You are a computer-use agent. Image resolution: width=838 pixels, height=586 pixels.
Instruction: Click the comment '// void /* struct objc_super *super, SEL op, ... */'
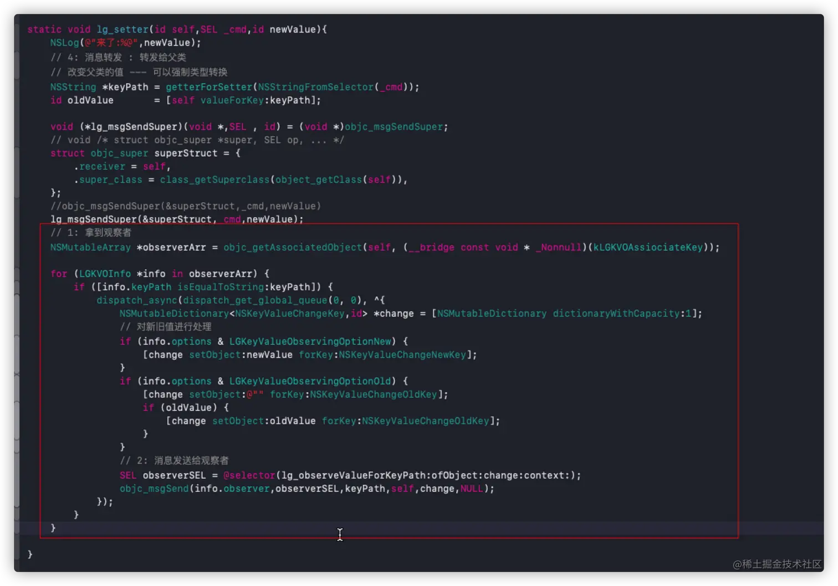(x=197, y=140)
